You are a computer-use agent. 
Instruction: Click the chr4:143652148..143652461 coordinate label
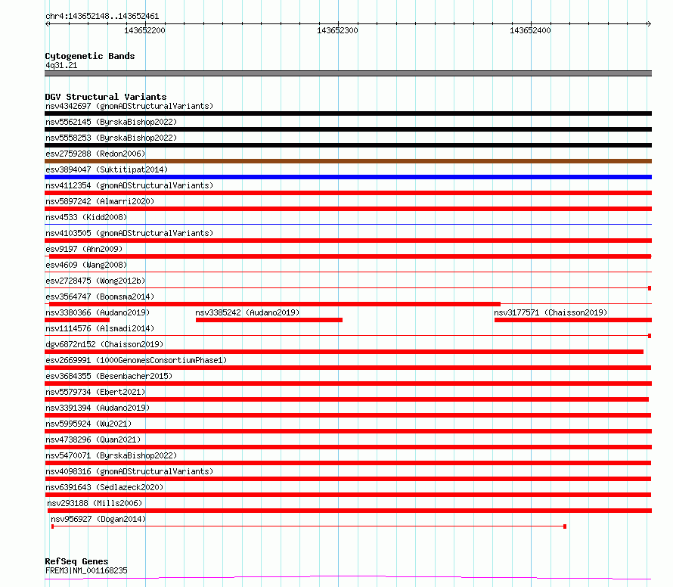(x=102, y=17)
